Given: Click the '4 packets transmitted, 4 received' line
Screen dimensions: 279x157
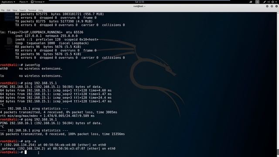Looking at the screenshot, I should (58, 112).
